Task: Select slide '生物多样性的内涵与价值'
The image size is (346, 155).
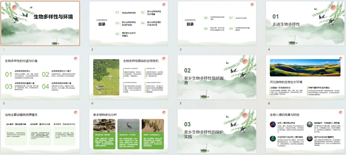Action: pyautogui.click(x=40, y=77)
